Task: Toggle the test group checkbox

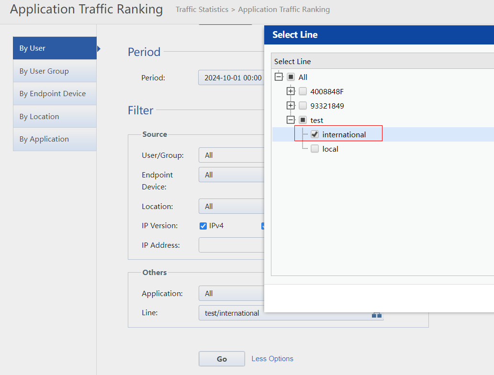Action: (x=303, y=120)
